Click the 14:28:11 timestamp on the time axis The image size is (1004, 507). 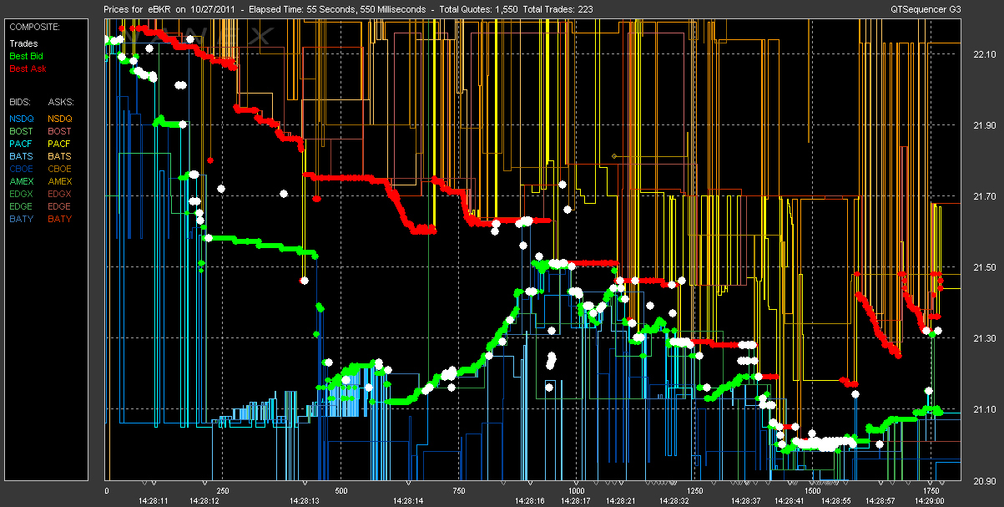(154, 500)
